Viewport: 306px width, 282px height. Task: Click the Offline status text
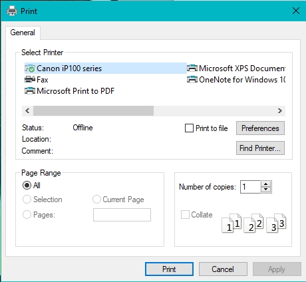[82, 128]
